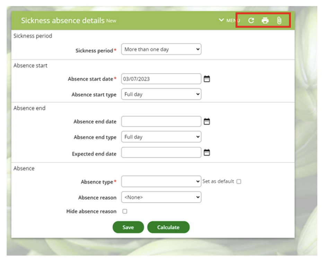The width and height of the screenshot is (325, 260).
Task: Open the Absence end type dropdown
Action: [161, 137]
